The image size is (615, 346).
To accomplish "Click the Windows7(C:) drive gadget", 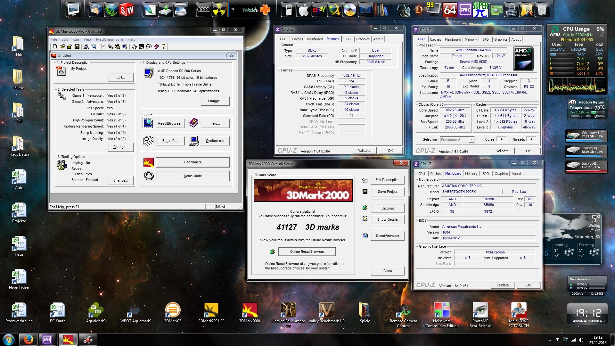I will click(586, 136).
